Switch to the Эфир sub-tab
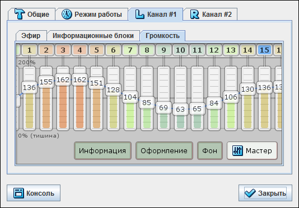 31,36
